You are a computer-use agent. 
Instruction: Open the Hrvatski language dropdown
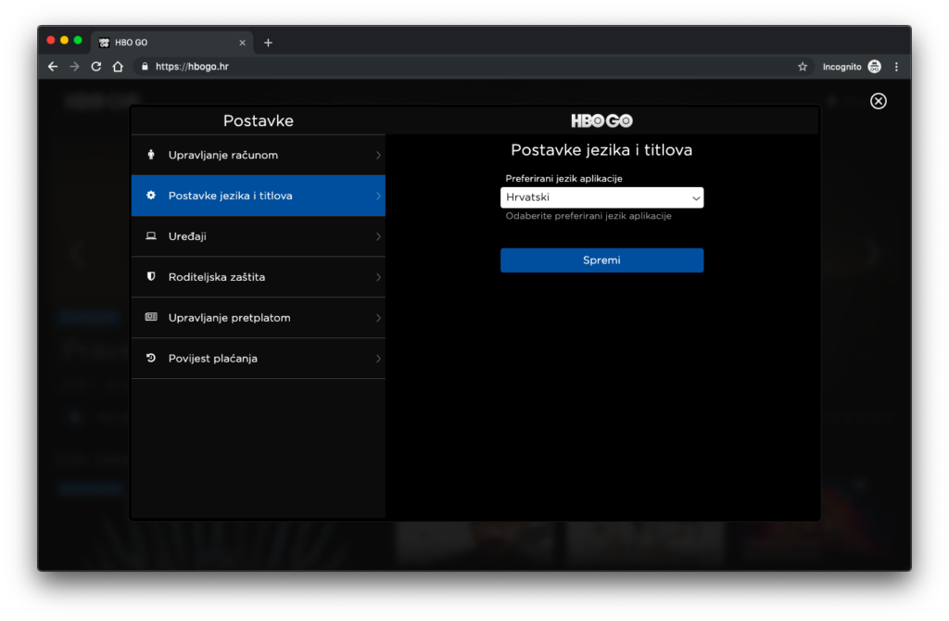pyautogui.click(x=601, y=197)
